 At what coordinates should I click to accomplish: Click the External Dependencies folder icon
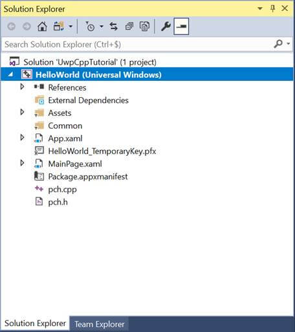tap(39, 100)
